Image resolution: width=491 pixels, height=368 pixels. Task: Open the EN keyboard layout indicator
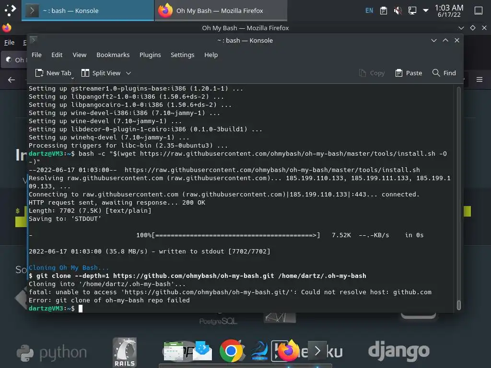(x=369, y=11)
